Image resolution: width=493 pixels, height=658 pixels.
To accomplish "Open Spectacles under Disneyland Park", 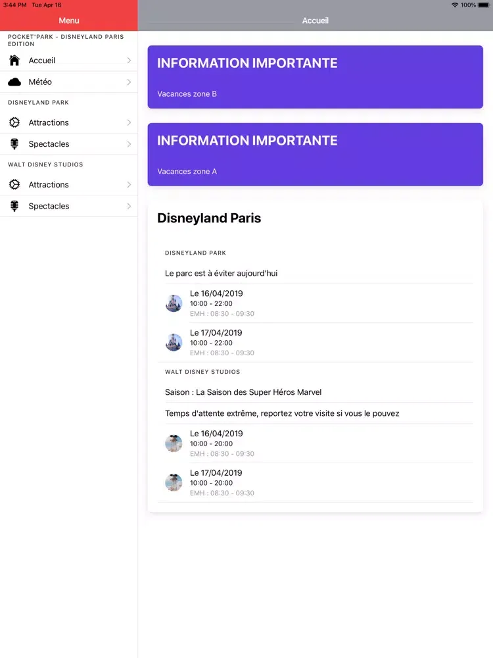I will (x=69, y=144).
